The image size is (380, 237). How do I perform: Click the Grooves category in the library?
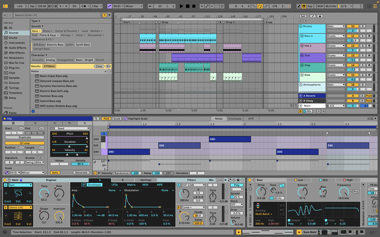point(14,83)
